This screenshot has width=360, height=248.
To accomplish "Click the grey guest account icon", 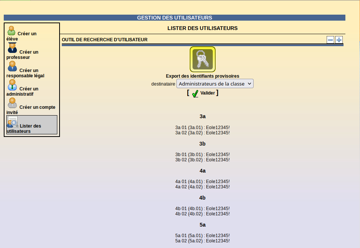I will point(12,103).
